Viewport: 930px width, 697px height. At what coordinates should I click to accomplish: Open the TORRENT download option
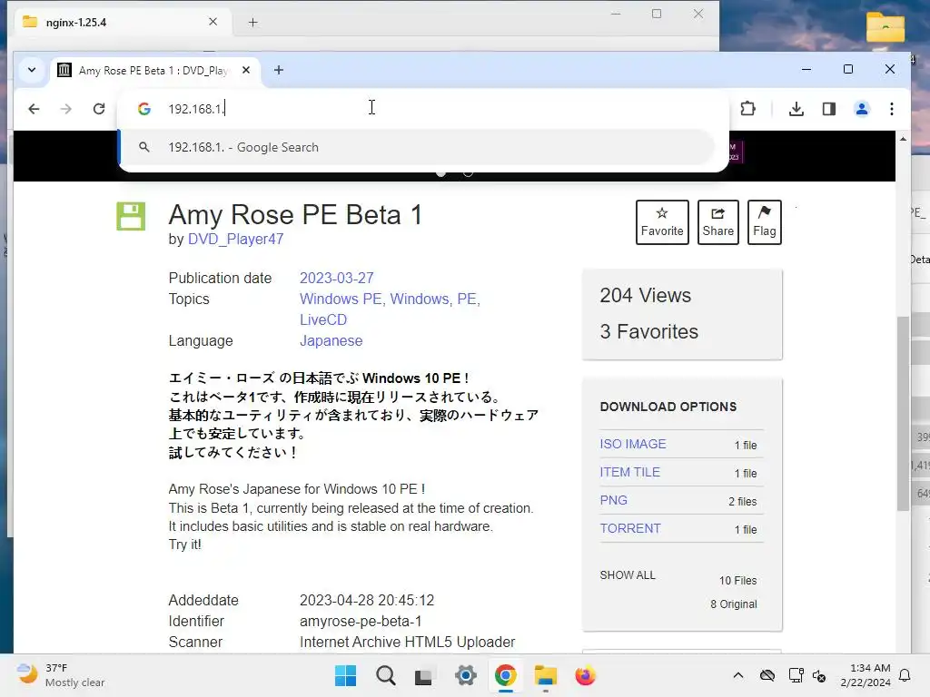[x=630, y=528]
